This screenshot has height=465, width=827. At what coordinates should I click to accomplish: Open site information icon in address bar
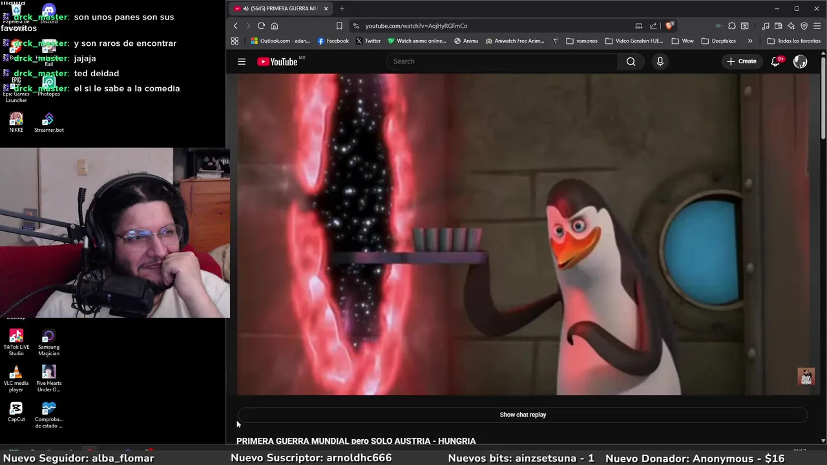pyautogui.click(x=355, y=26)
